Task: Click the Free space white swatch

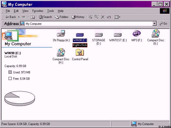Action: (x=10, y=78)
